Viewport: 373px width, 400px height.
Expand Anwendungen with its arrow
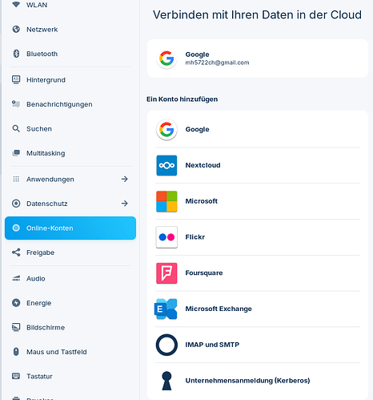coord(125,179)
